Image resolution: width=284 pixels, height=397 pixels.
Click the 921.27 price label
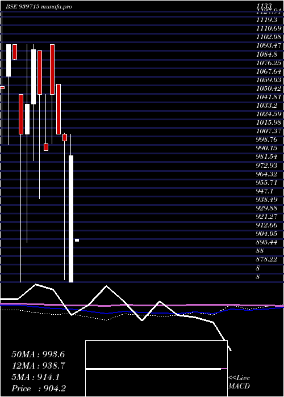click(266, 217)
